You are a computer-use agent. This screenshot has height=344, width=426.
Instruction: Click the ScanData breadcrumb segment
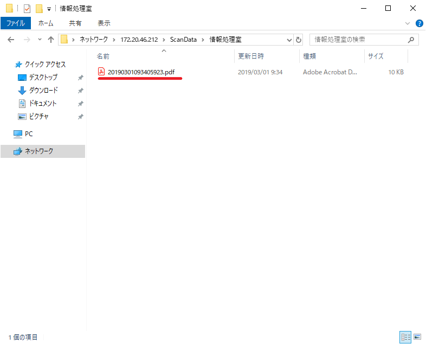(183, 40)
